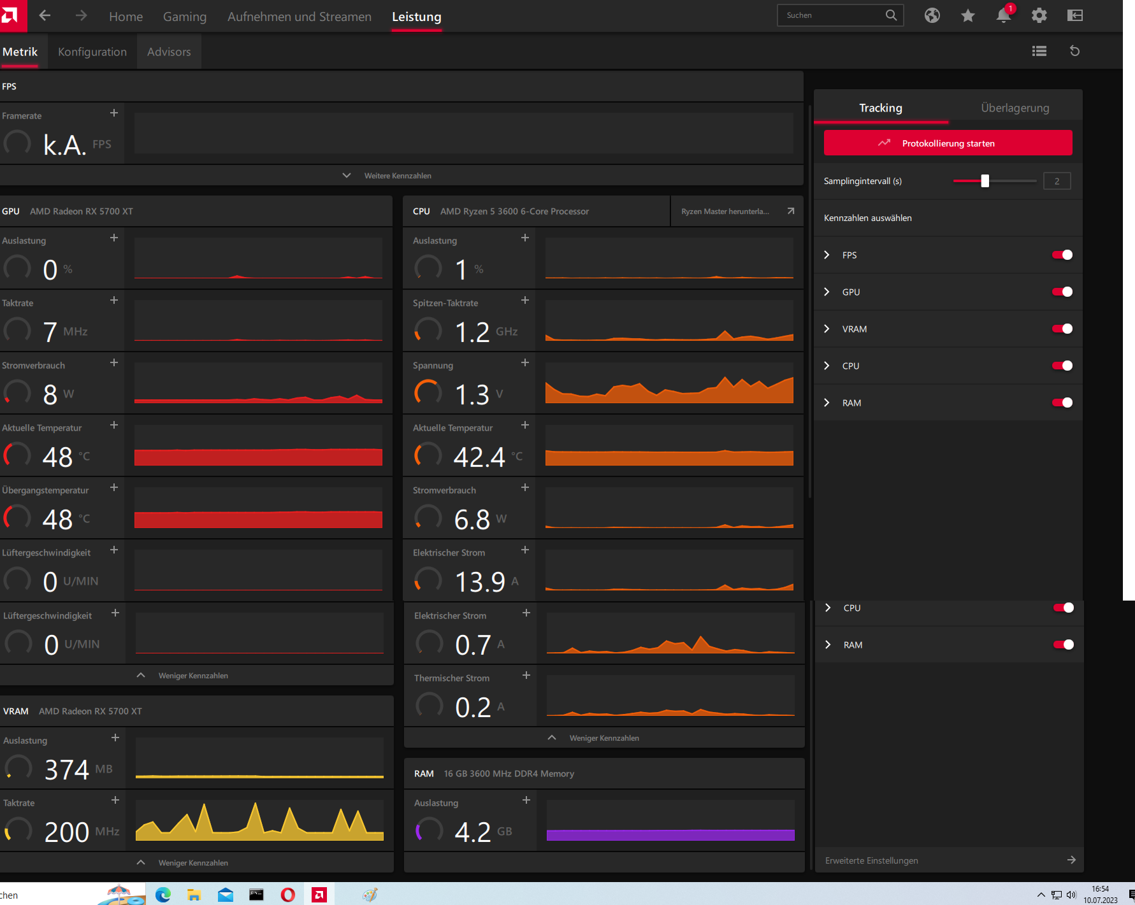Click Ryzen Master herunterladen link
Image resolution: width=1135 pixels, height=905 pixels.
[x=725, y=211]
